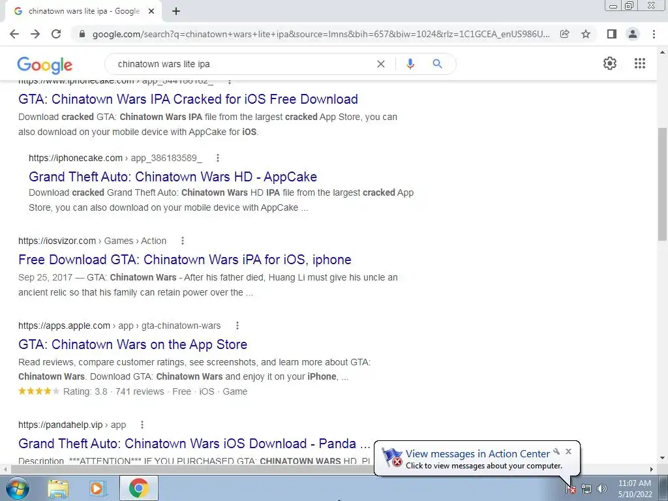Screen dimensions: 668x501
Task: Open Google quick settings gear
Action: click(x=610, y=63)
